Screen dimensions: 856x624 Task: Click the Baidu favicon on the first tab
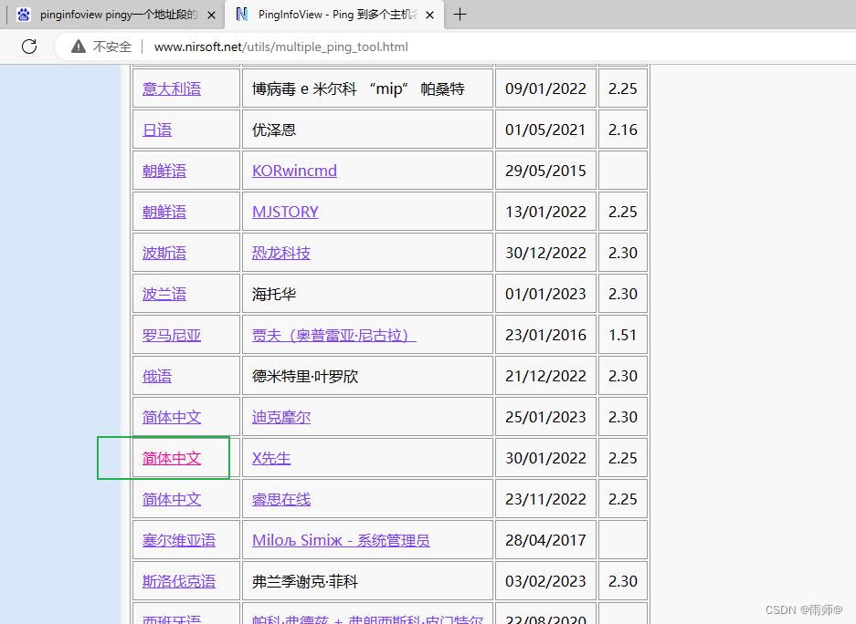click(x=23, y=15)
